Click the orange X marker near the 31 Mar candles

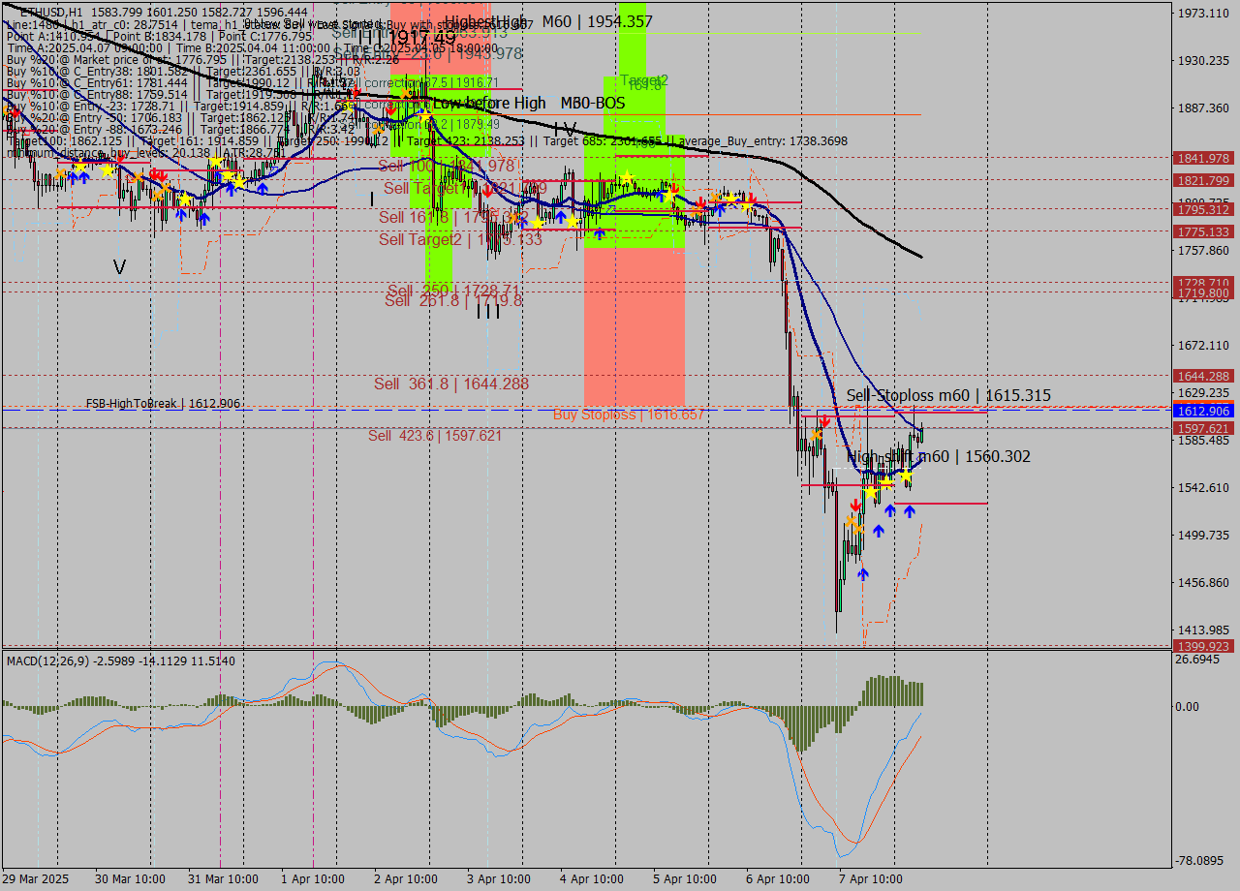164,189
